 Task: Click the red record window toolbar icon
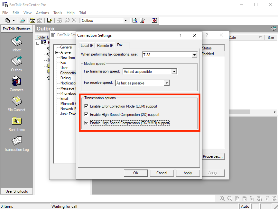(x=154, y=21)
